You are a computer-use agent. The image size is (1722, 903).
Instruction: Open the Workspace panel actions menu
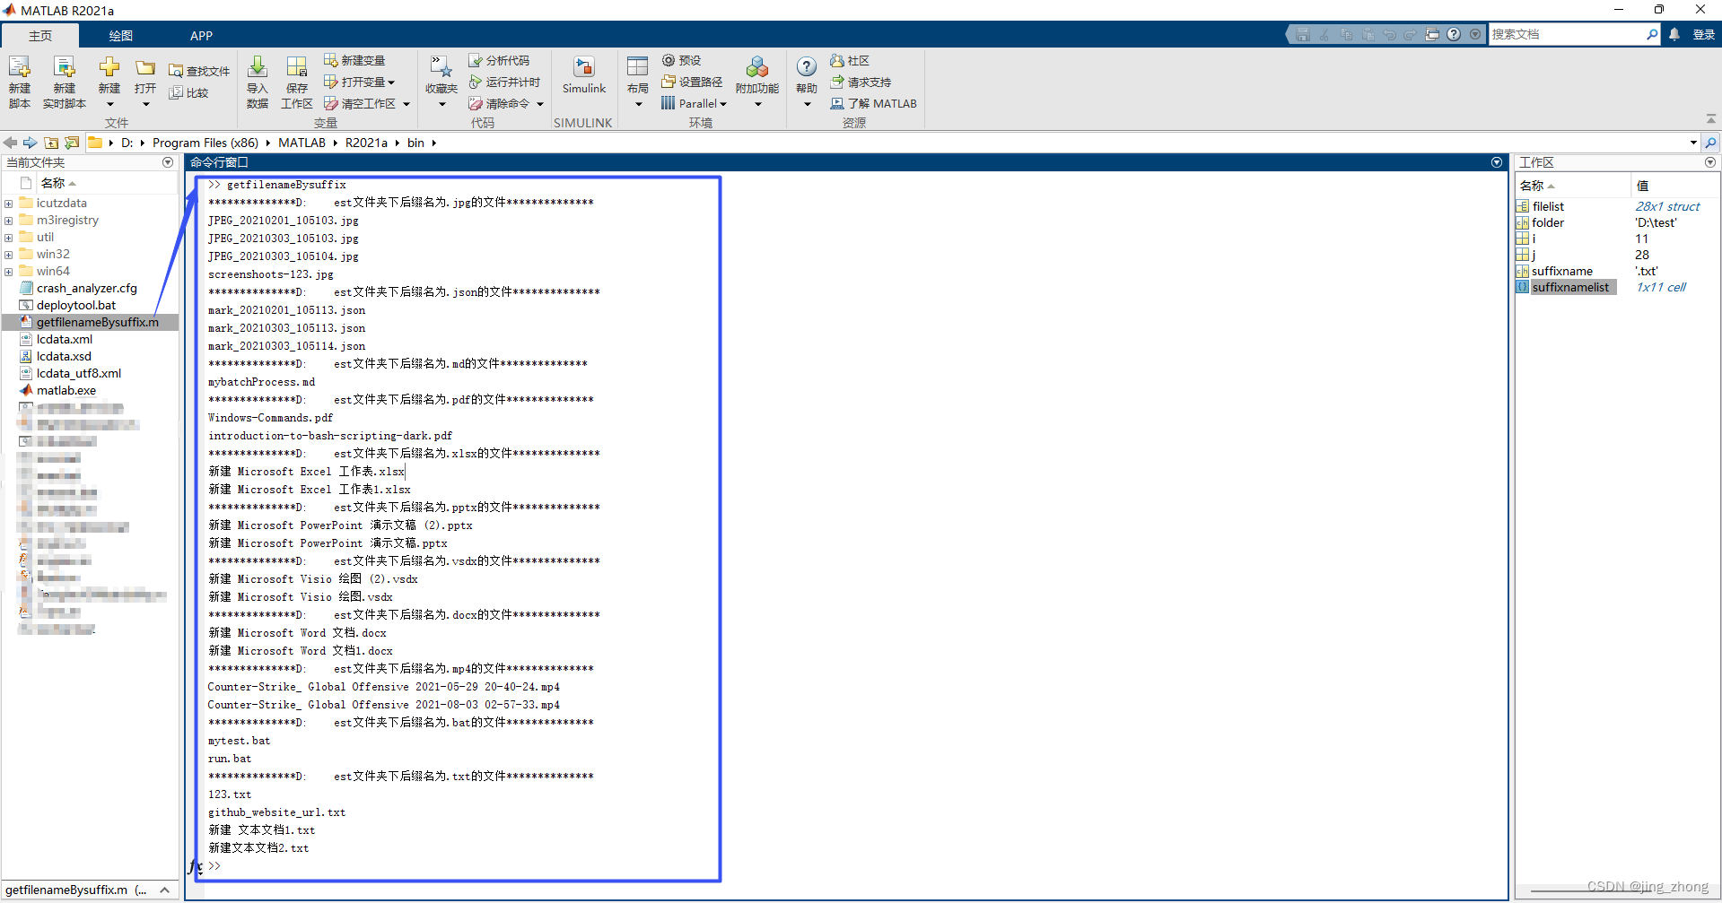(x=1710, y=162)
